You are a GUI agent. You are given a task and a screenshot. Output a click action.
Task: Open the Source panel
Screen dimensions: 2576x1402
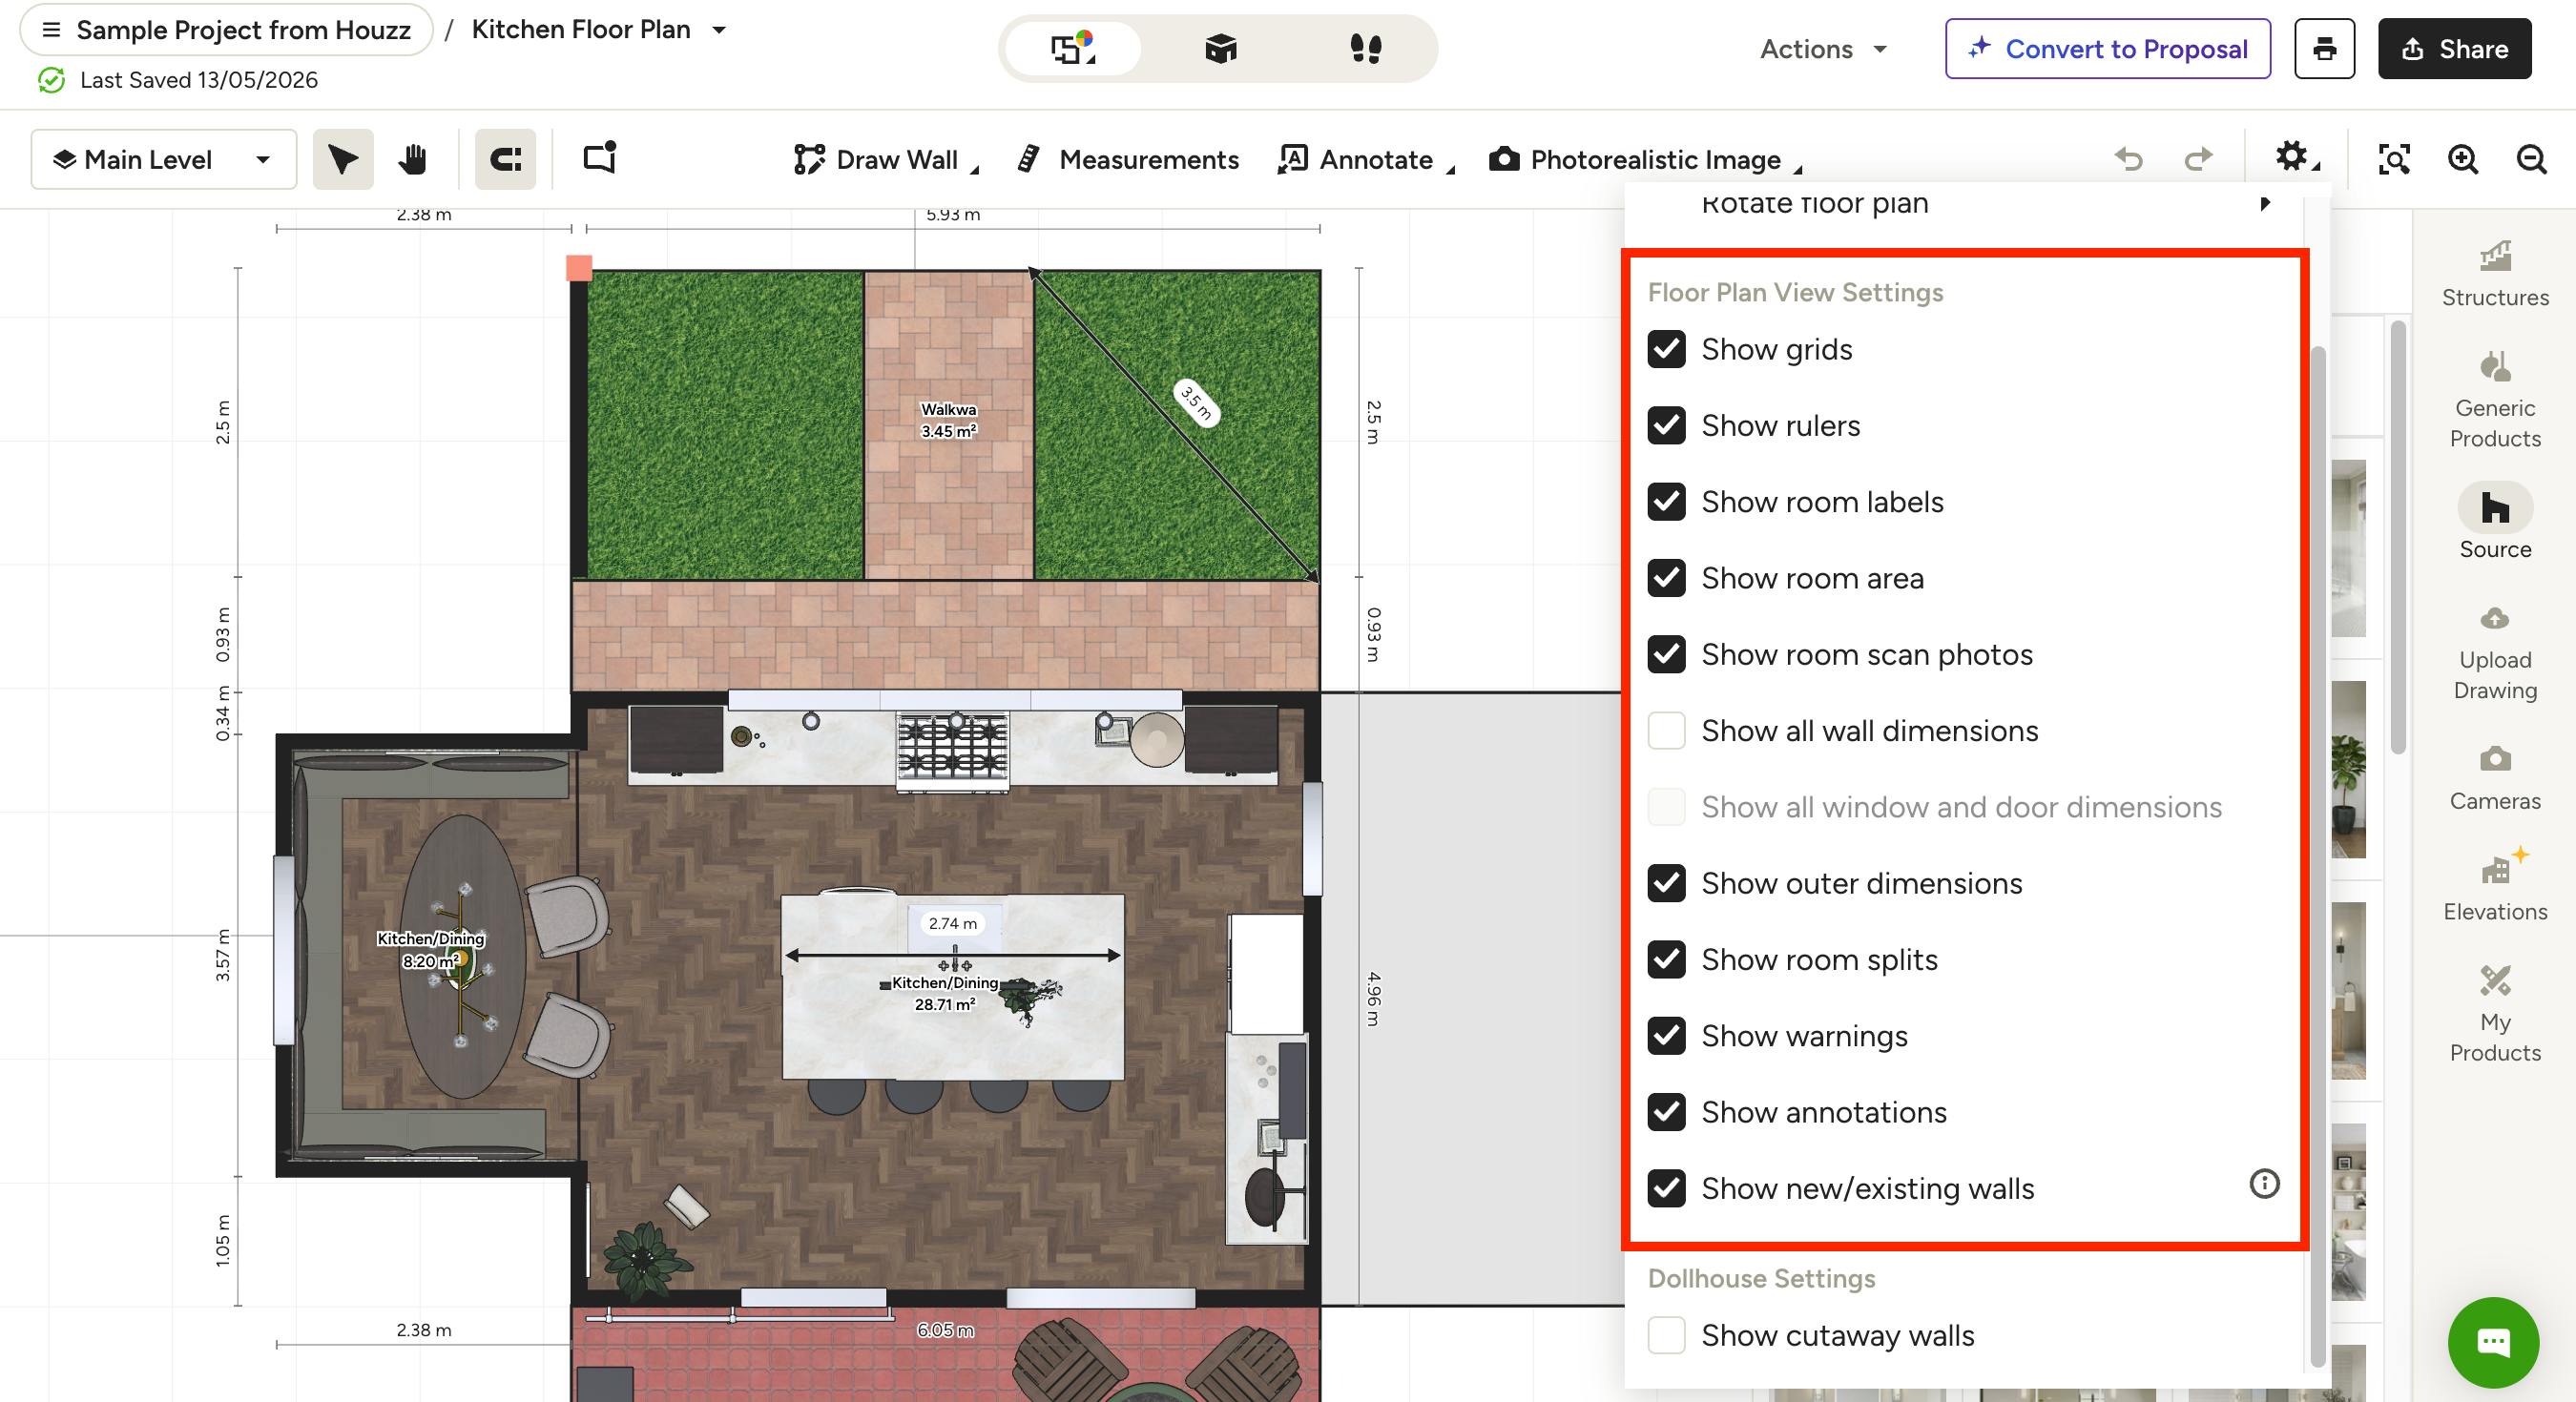coord(2494,521)
